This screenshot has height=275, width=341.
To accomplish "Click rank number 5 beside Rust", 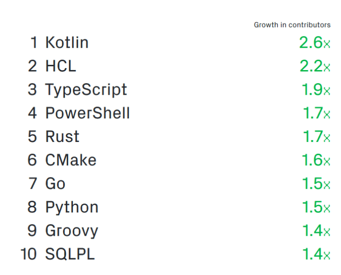I will point(32,136).
